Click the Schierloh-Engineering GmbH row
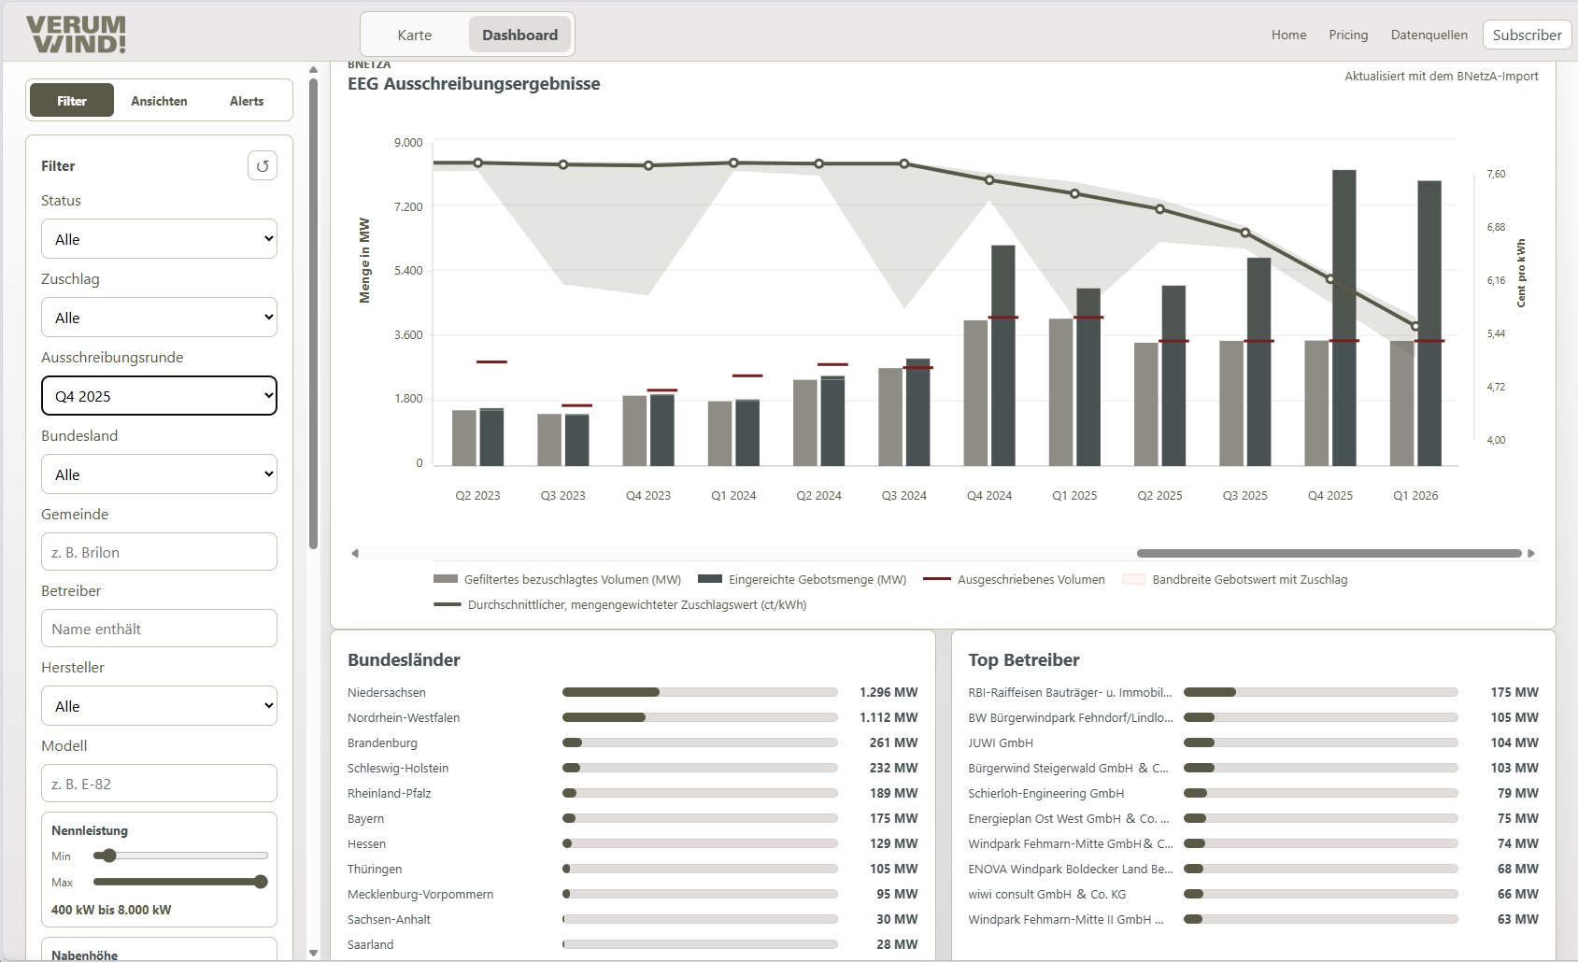The image size is (1578, 962). [x=1253, y=793]
